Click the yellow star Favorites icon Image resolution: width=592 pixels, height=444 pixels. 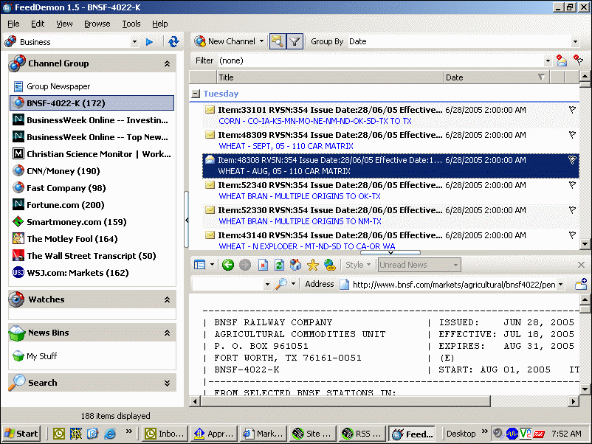pyautogui.click(x=313, y=265)
